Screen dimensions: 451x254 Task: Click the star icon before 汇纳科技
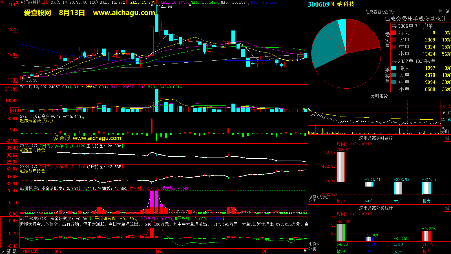point(22,2)
